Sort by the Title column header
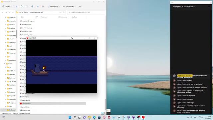The image size is (213, 120). 44,17
